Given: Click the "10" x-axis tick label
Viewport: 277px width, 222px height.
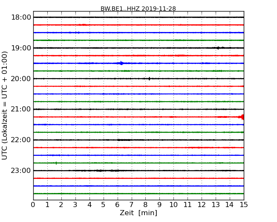Looking at the screenshot, I should pos(173,204).
